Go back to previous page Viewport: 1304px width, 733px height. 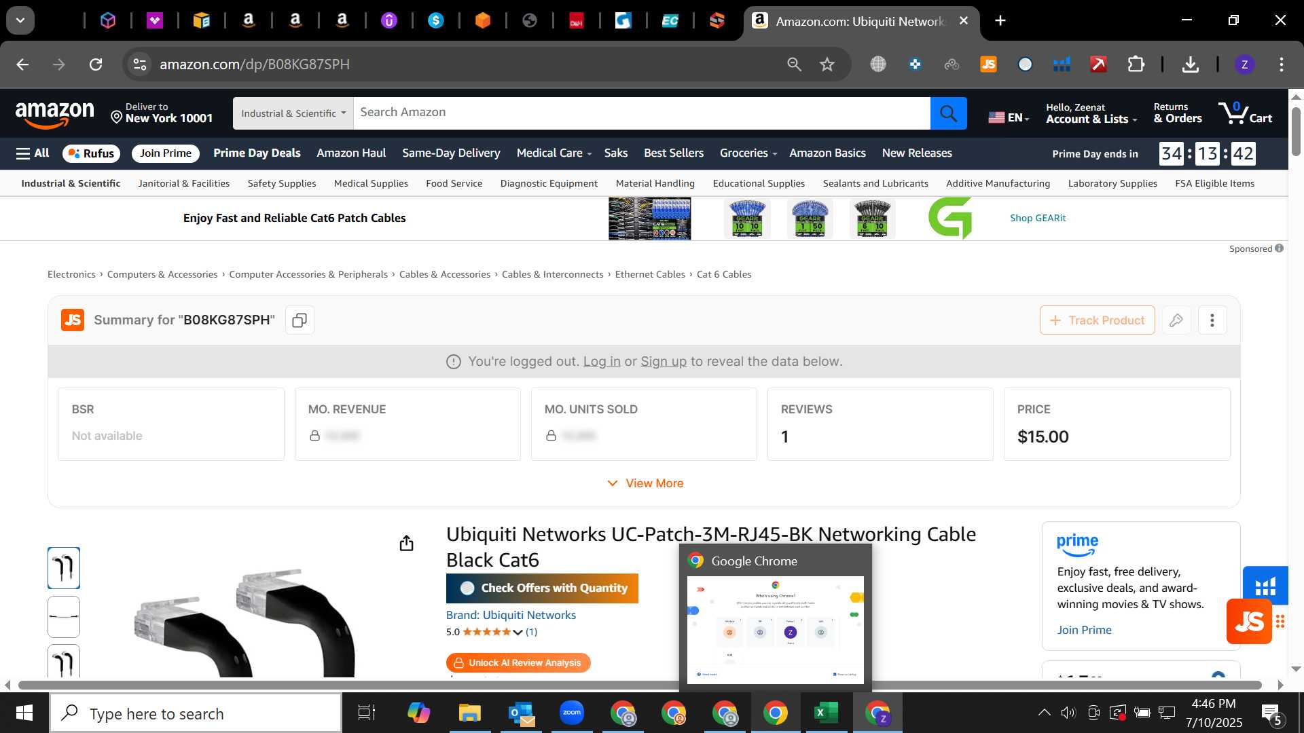tap(22, 64)
